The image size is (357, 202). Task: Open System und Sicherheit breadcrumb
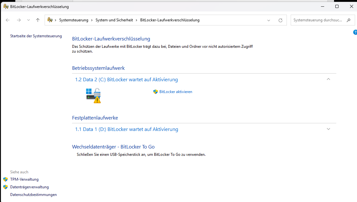click(114, 20)
